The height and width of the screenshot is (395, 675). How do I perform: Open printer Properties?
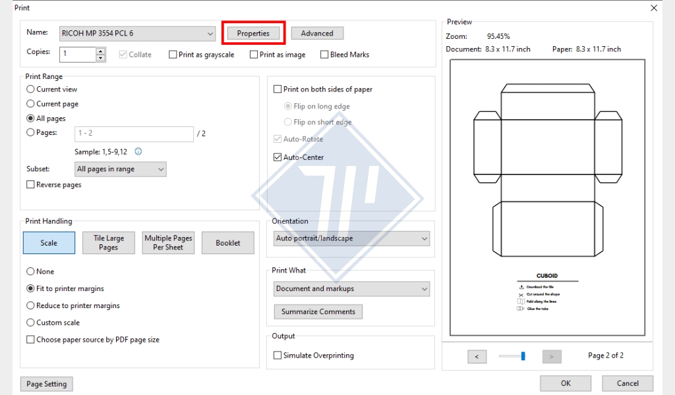tap(253, 34)
